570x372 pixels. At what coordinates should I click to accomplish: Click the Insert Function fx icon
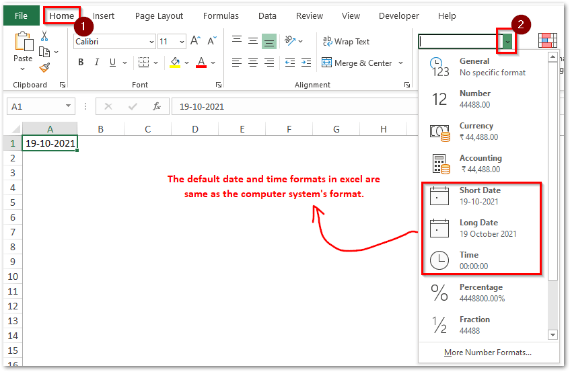tap(157, 106)
